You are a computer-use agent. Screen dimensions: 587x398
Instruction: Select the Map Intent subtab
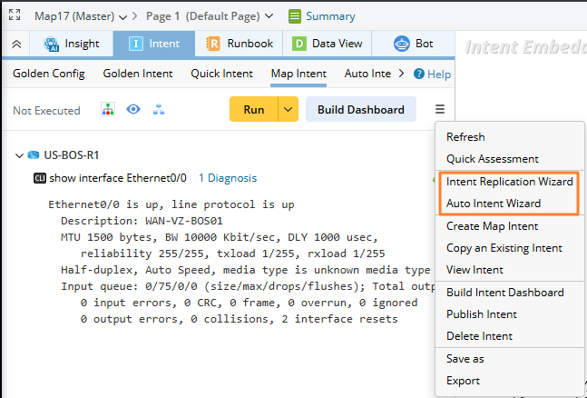tap(298, 74)
